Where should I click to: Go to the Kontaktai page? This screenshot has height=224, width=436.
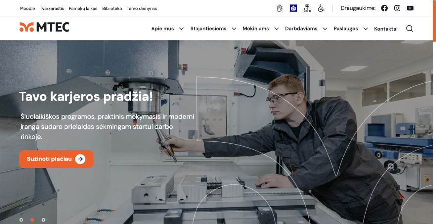pos(386,29)
